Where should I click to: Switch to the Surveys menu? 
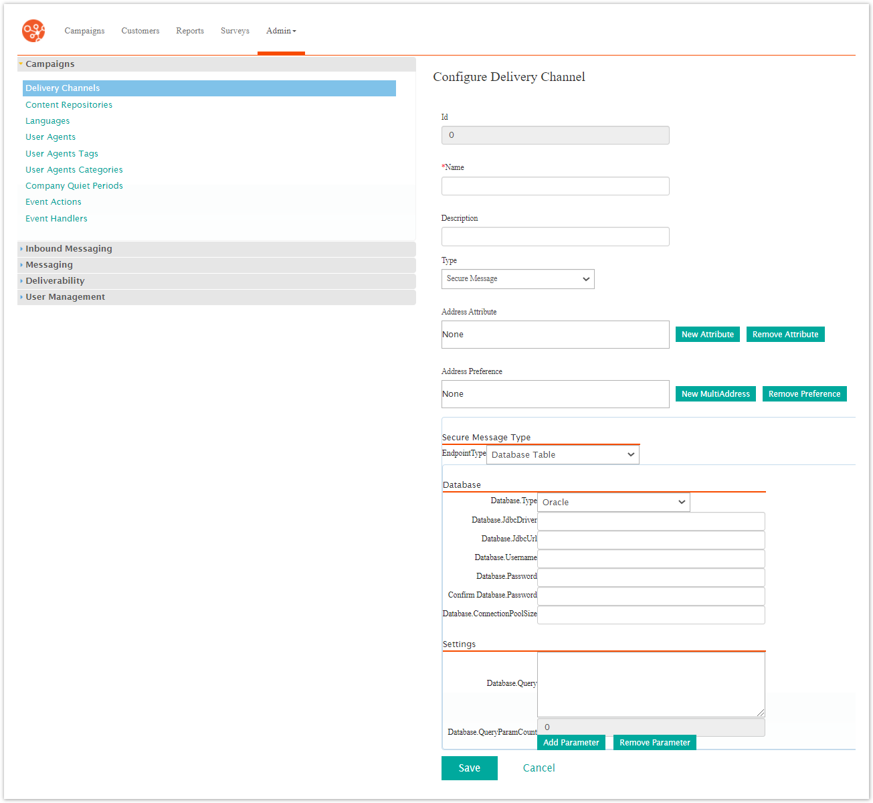point(235,31)
